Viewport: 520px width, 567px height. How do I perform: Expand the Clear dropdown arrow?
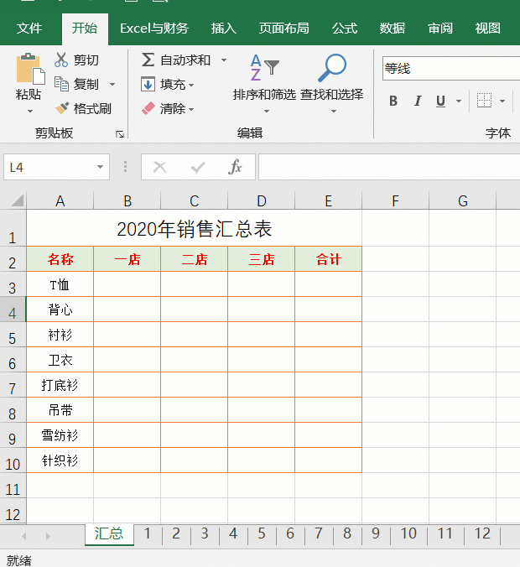click(x=191, y=109)
